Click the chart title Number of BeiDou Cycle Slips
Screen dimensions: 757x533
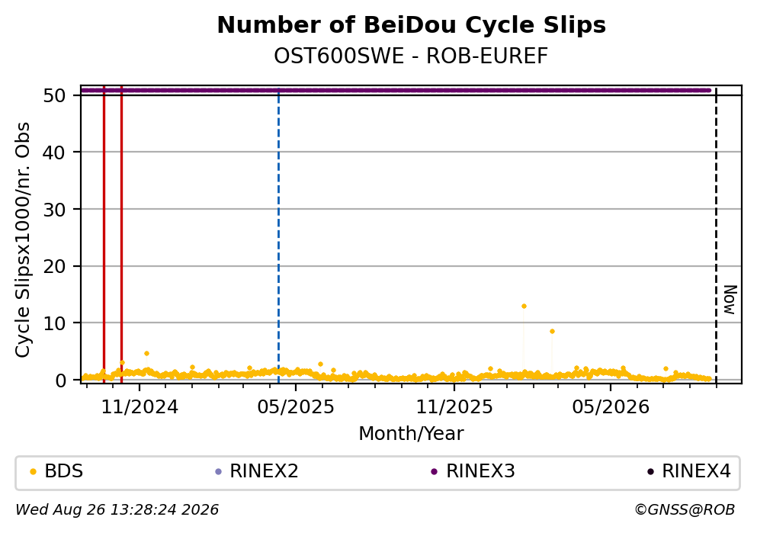pos(412,25)
